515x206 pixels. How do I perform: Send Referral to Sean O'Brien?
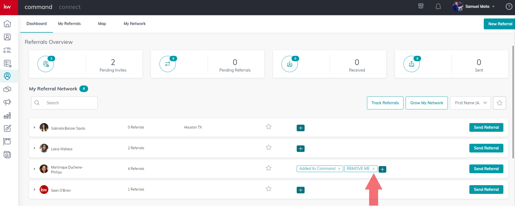486,189
